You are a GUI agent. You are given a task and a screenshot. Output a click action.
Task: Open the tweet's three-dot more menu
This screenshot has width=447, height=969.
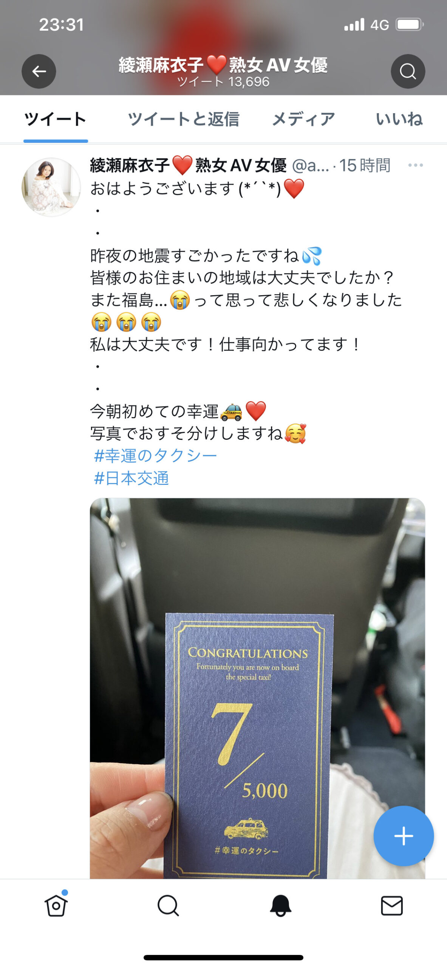[x=415, y=165]
